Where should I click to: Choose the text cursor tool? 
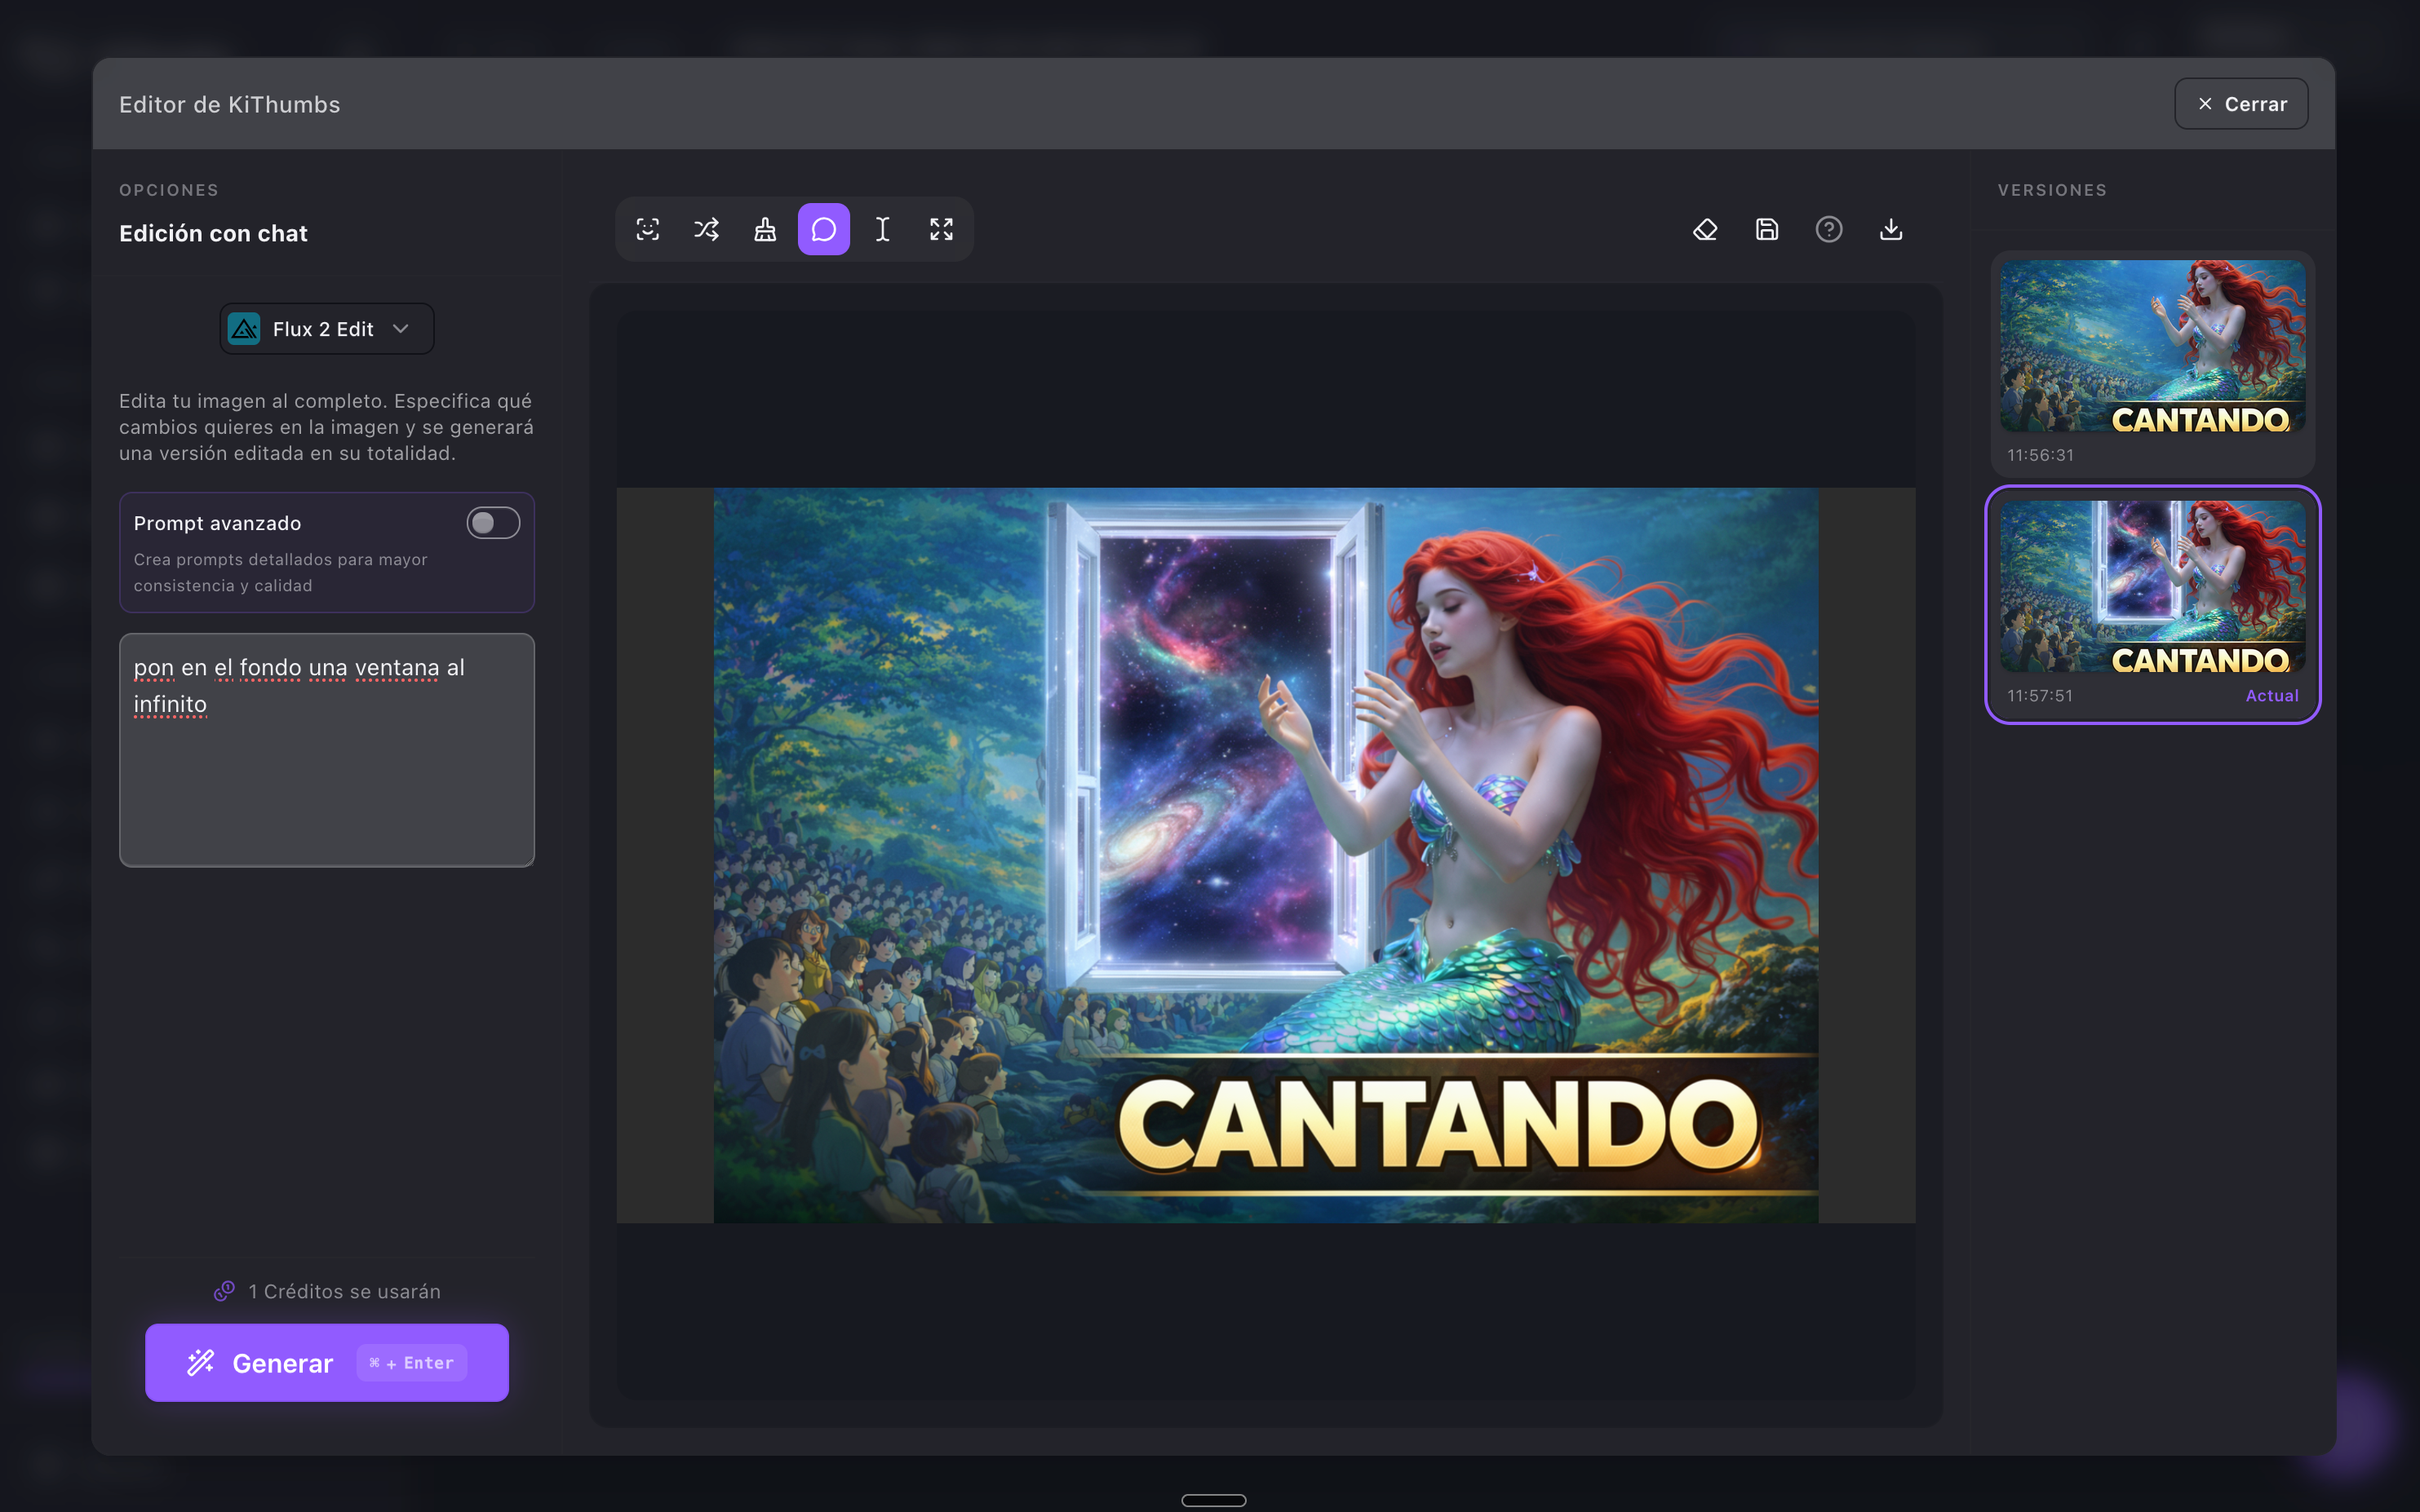coord(882,230)
